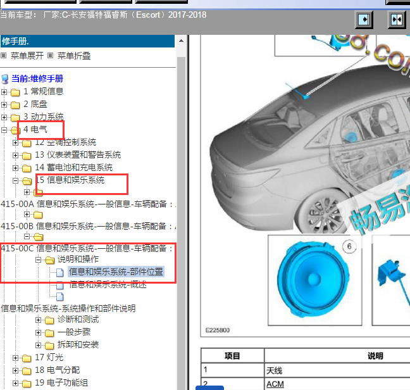Click the 一般步骤 folder icon
This screenshot has width=410, height=390.
(49, 333)
